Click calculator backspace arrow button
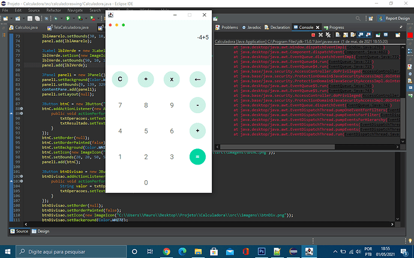 (x=197, y=80)
